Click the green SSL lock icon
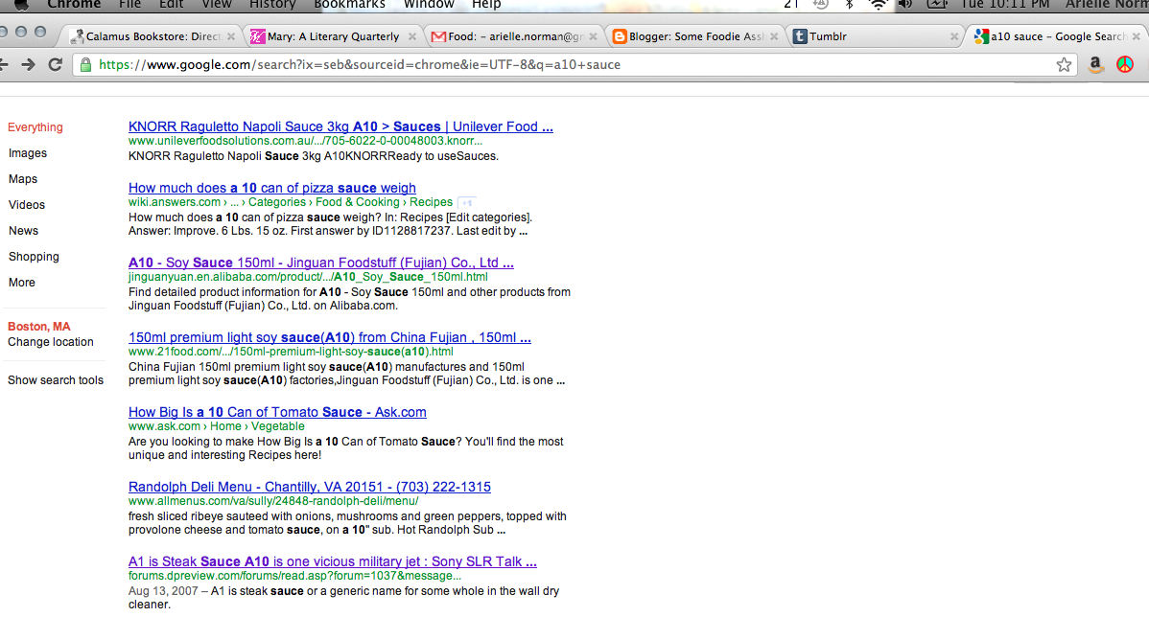 point(85,64)
